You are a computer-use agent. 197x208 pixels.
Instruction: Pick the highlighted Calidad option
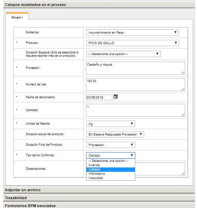(111, 169)
